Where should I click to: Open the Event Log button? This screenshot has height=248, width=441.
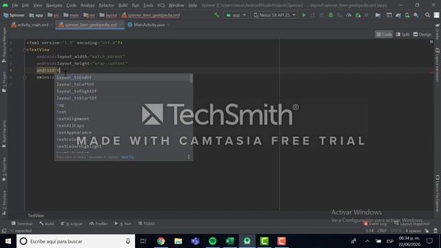[x=375, y=223]
